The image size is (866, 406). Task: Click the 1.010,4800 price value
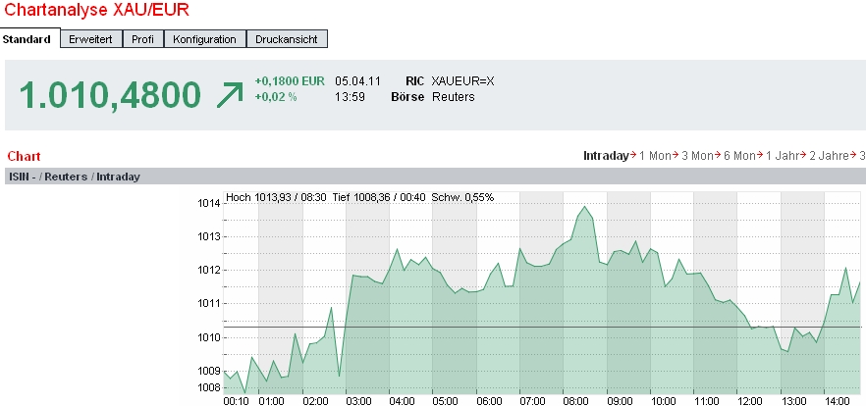tap(110, 95)
